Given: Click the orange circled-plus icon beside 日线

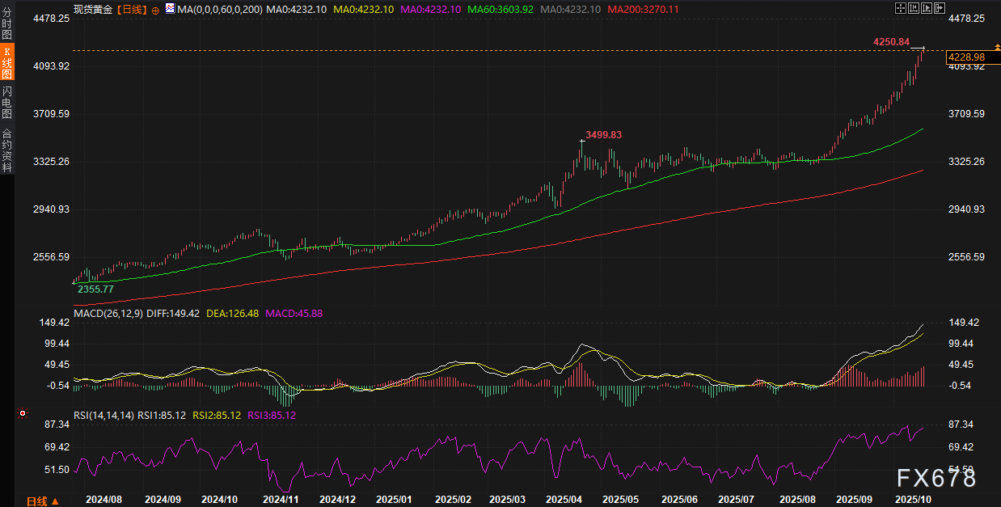Looking at the screenshot, I should click(x=155, y=9).
